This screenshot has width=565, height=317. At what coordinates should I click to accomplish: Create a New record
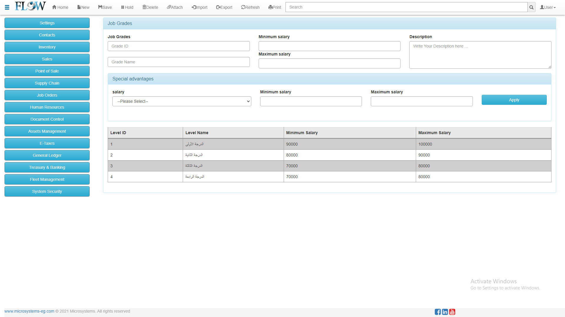click(x=83, y=7)
